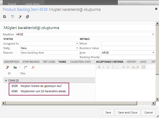Viewport: 159px width, 118px height.
Task: Switch to the History tab
Action: coord(131,62)
